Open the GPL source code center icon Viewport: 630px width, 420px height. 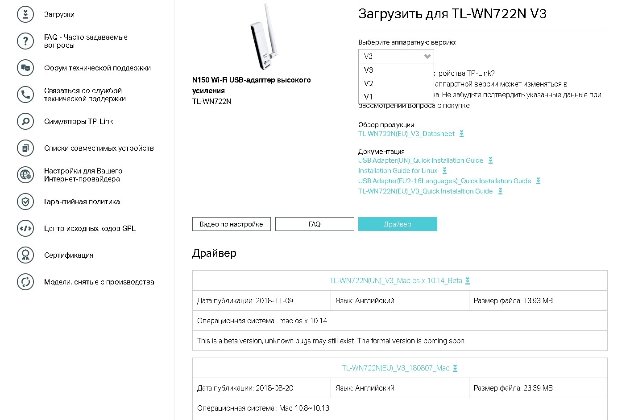pos(25,228)
